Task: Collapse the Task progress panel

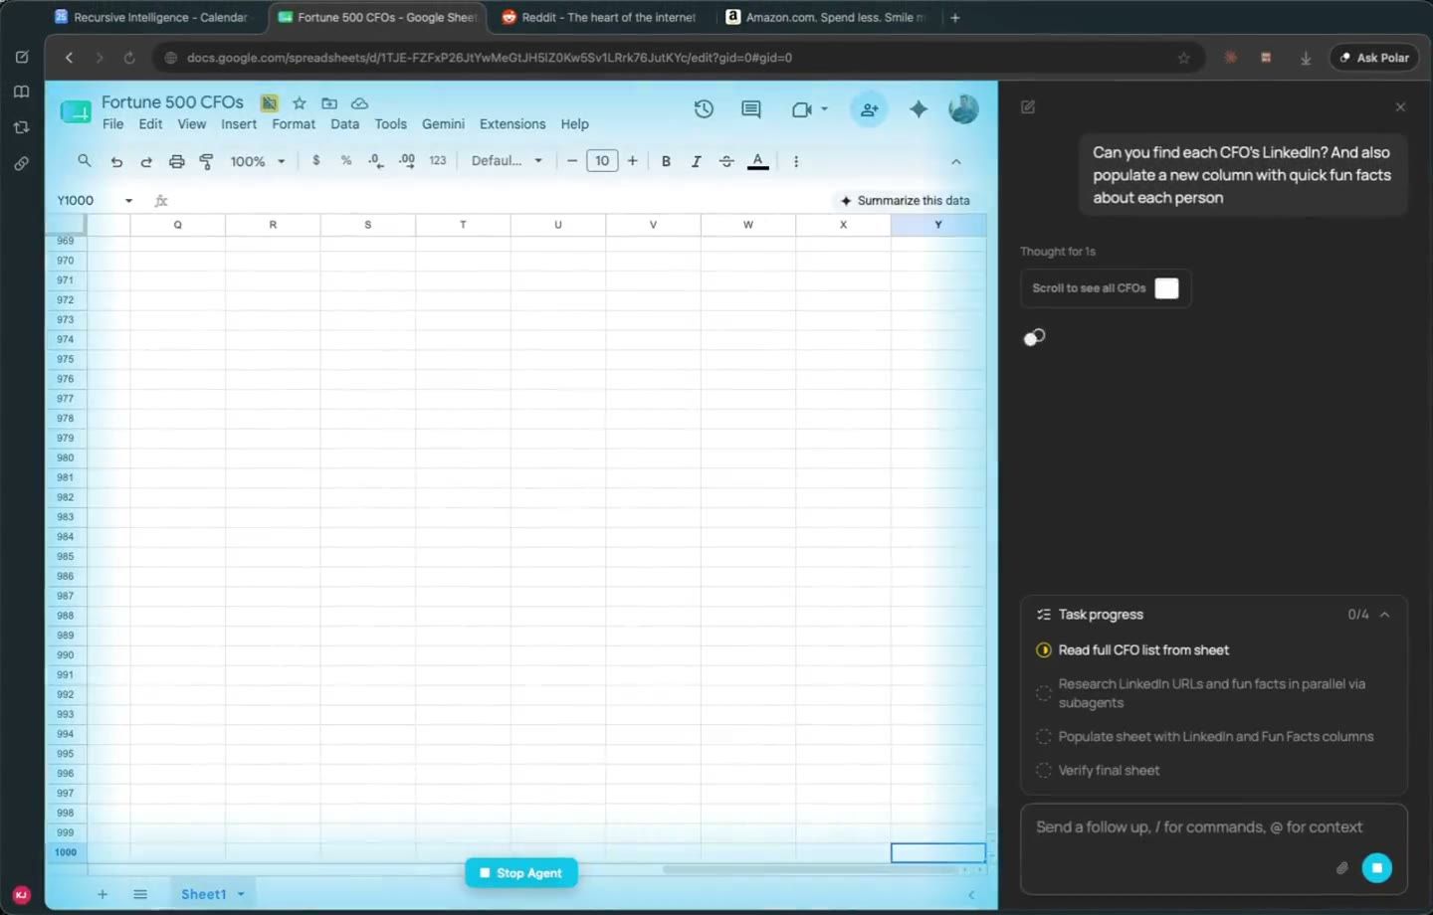Action: click(x=1384, y=615)
